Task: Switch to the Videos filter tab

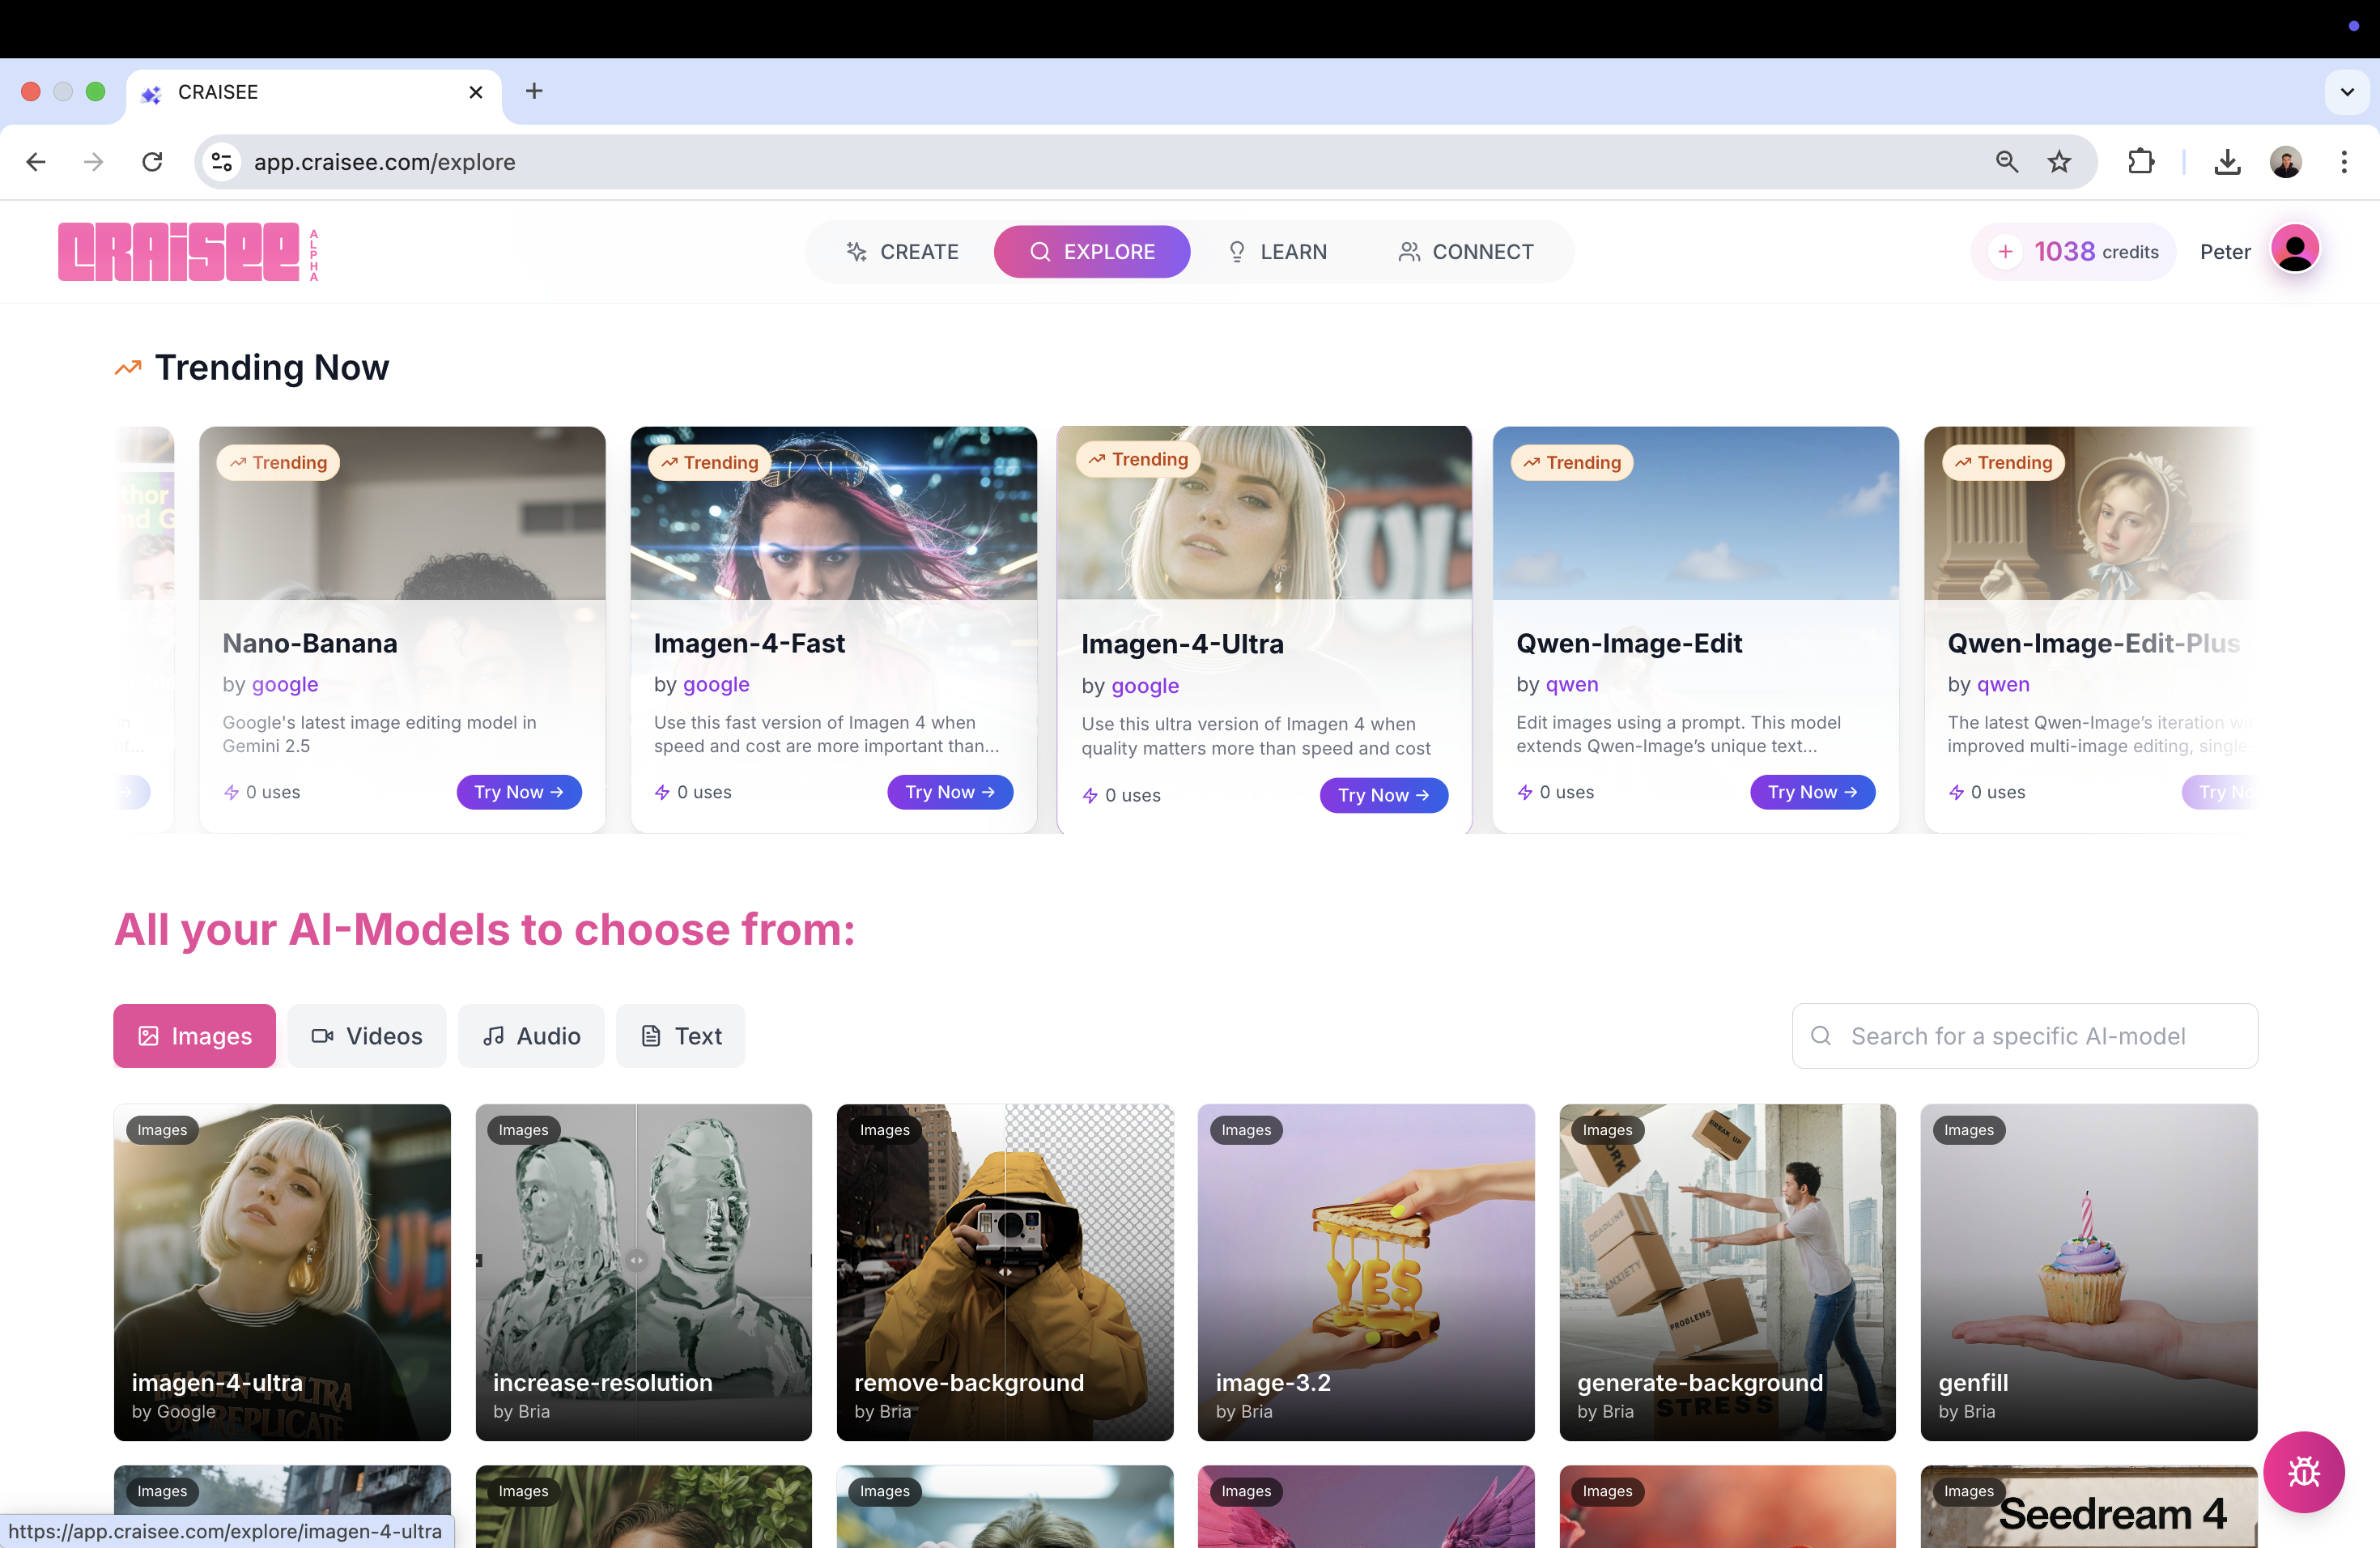Action: point(367,1036)
